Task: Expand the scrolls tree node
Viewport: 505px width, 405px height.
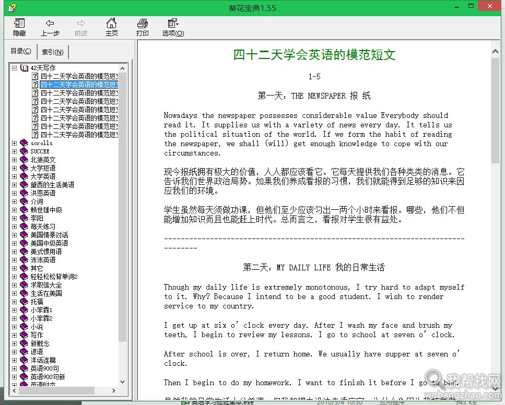Action: click(14, 143)
